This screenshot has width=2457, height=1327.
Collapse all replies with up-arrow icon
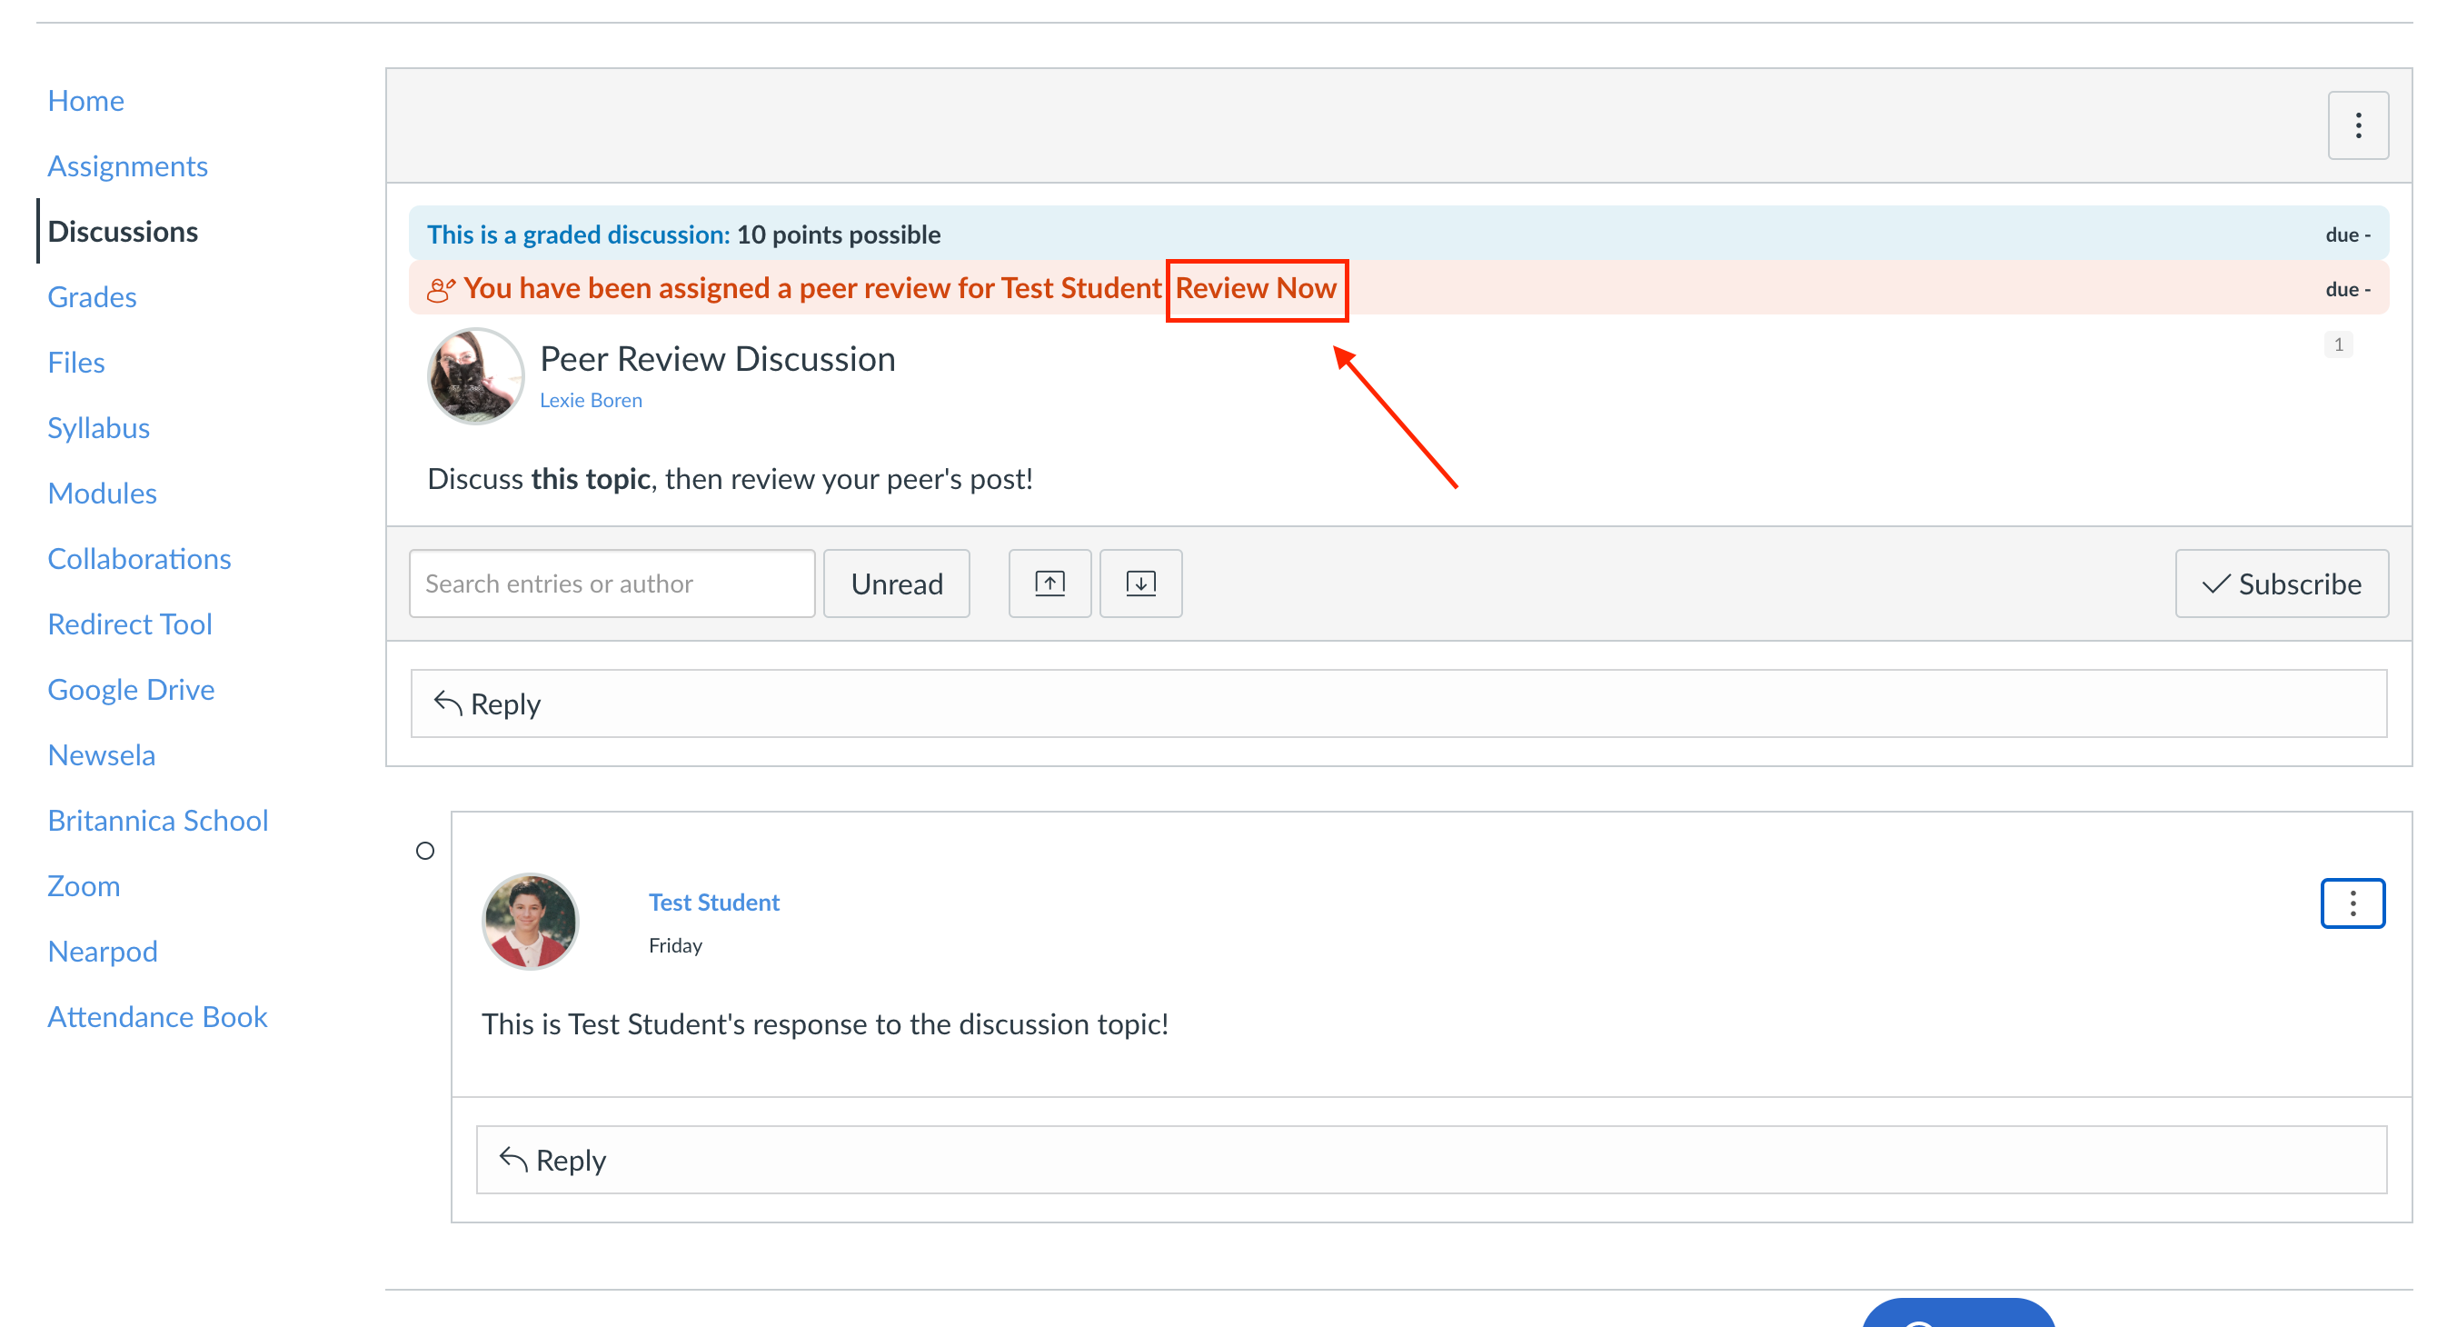tap(1049, 583)
